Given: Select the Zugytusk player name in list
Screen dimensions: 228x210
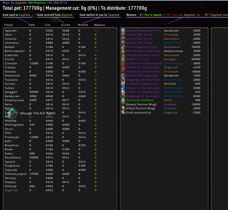Looking at the screenshot, I should click(12, 190).
